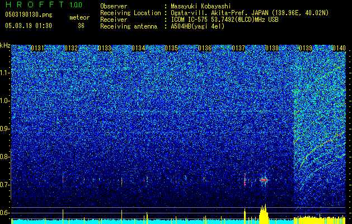Click the 0137 time marker
This screenshot has width=352, height=224.
click(238, 48)
